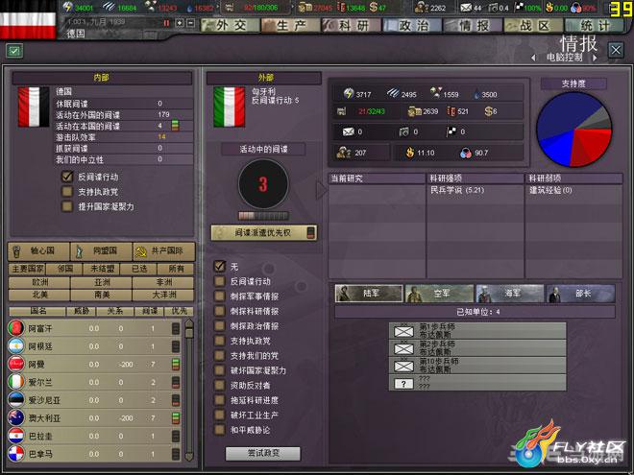
Task: Select the 所有 filter
Action: (x=176, y=269)
